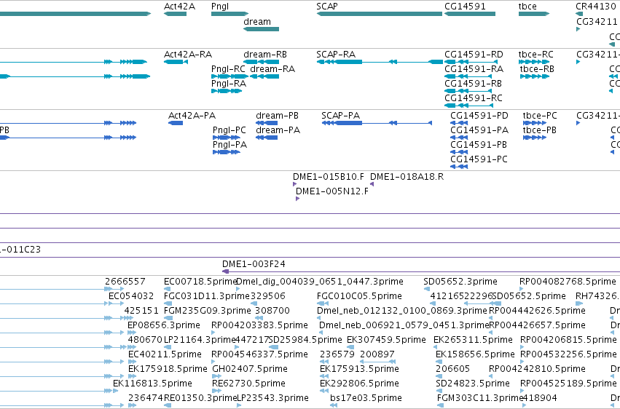Click the SCAP-RA transcript
Viewport: 620px width, 409px height.
coord(379,62)
